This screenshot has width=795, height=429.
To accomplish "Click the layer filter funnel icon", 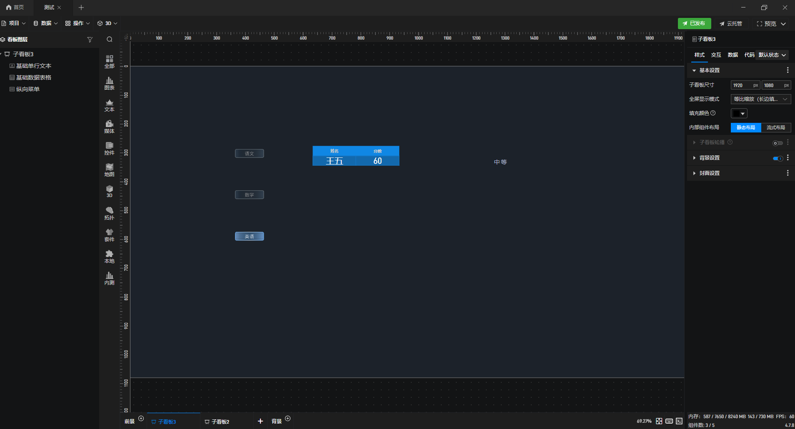I will click(90, 40).
